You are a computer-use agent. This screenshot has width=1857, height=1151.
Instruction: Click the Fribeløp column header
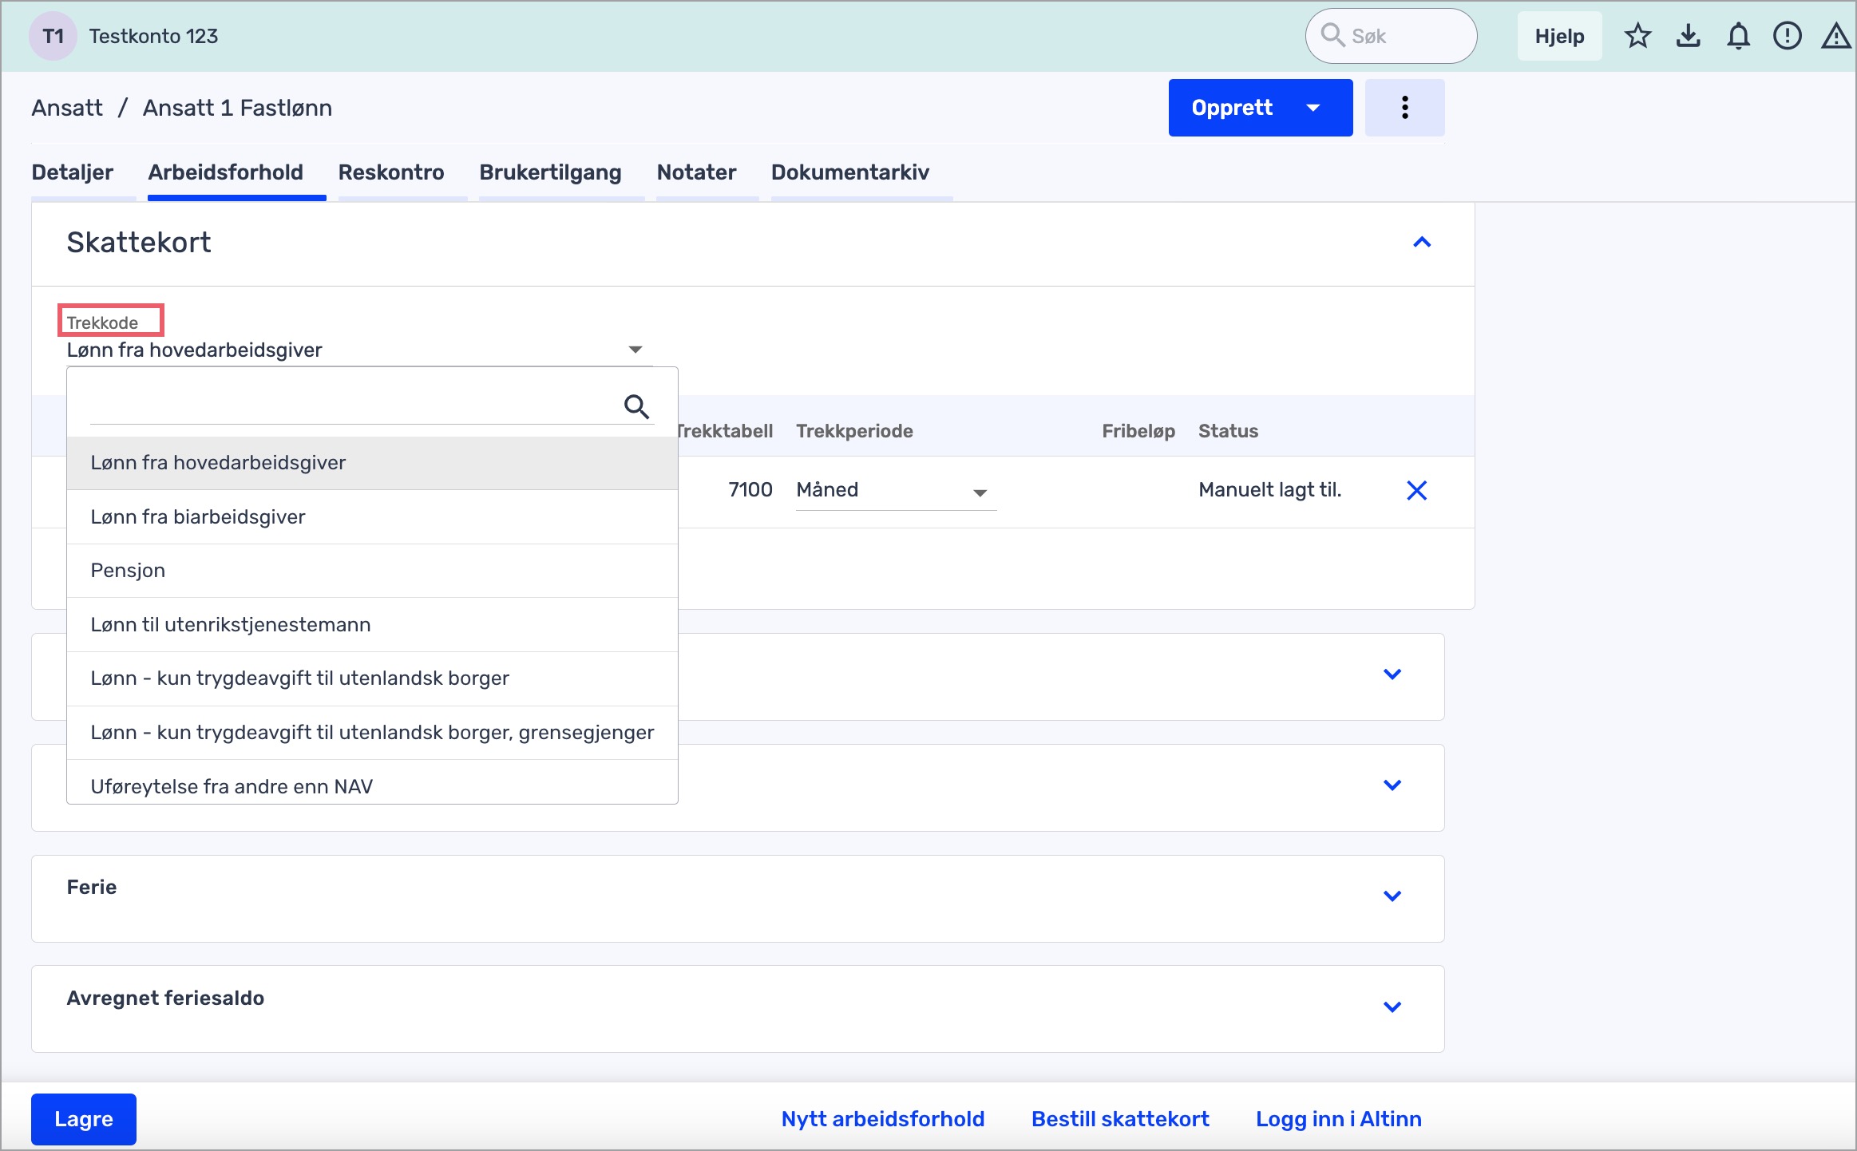pos(1138,431)
